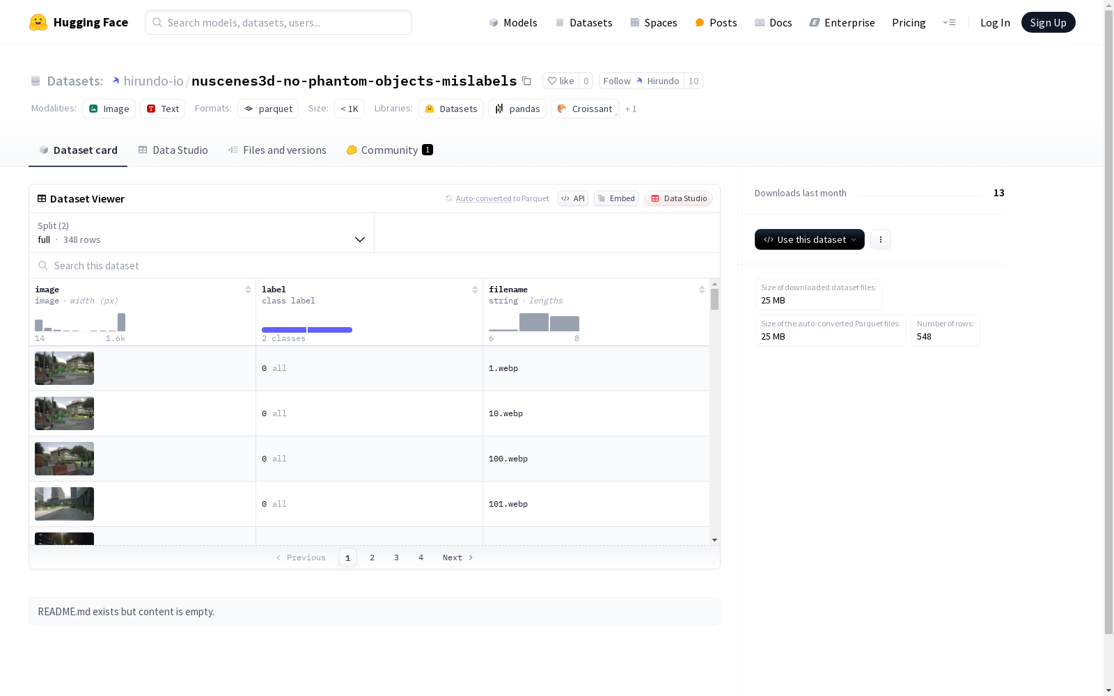Open Spaces in navigation
Viewport: 1114px width, 696px height.
click(x=654, y=22)
